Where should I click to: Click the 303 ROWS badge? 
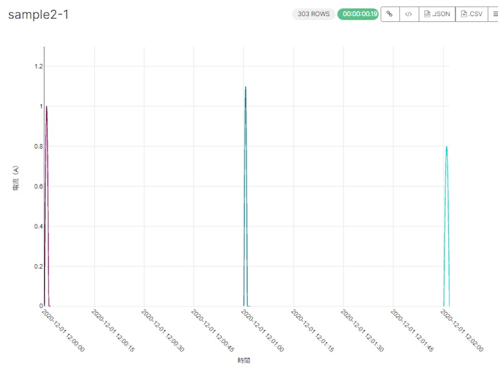(x=314, y=14)
